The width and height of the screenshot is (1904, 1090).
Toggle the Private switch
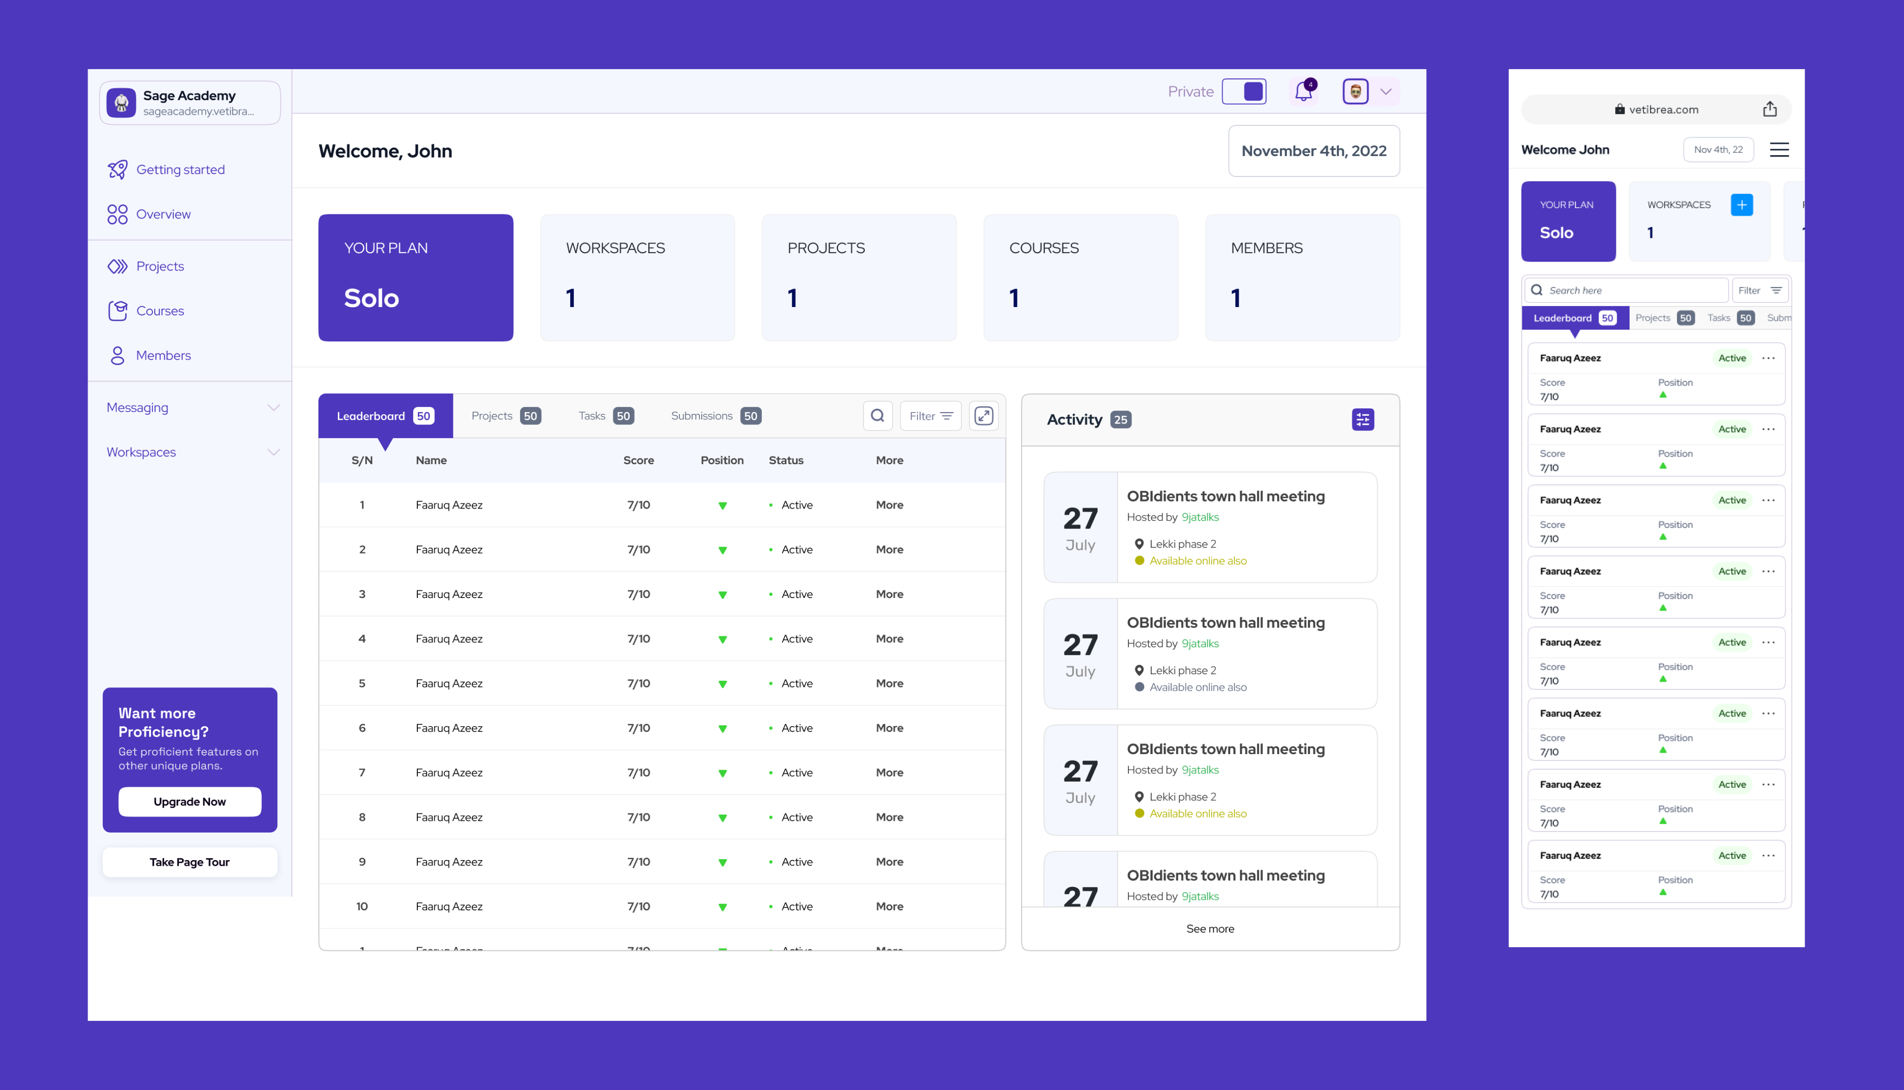click(1243, 91)
